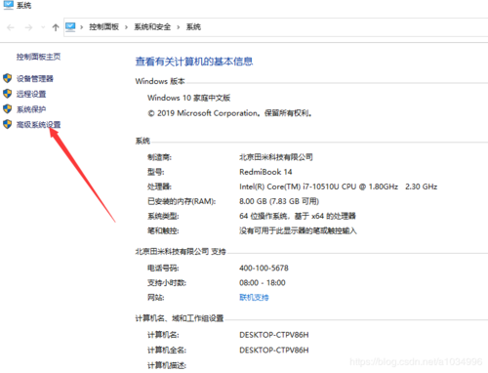This screenshot has width=488, height=373.
Task: Select text Windows 10 家庭中文版
Action: coord(188,98)
